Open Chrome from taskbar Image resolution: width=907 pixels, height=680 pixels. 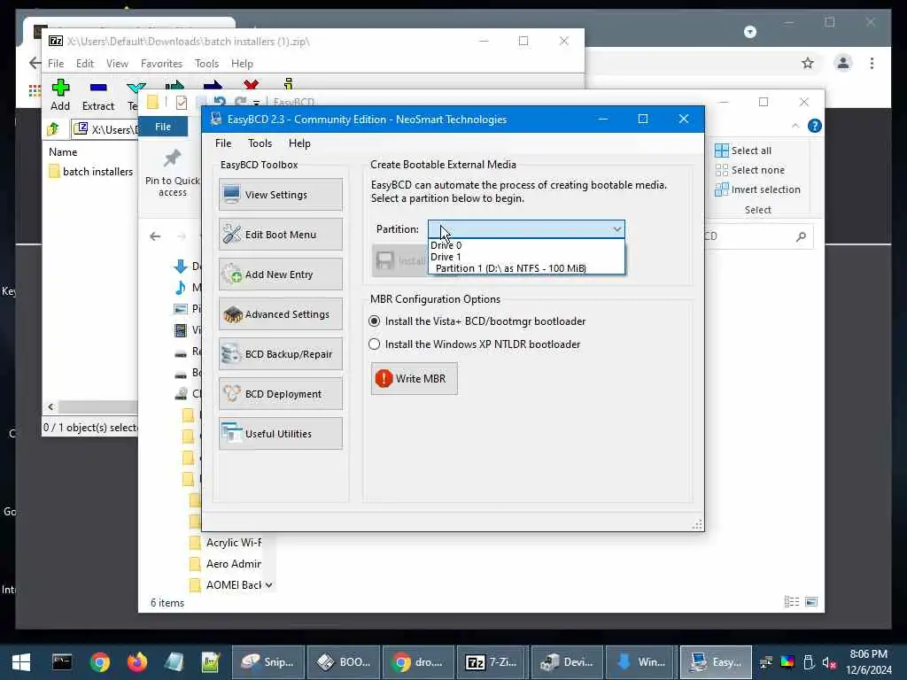(99, 662)
